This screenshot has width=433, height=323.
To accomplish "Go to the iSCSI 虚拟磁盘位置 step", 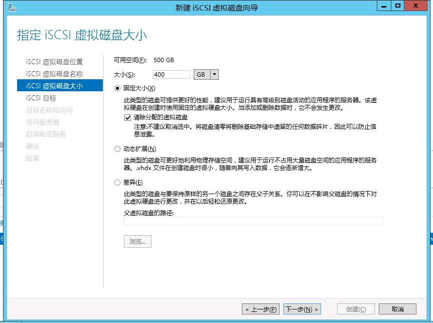I will click(x=54, y=62).
